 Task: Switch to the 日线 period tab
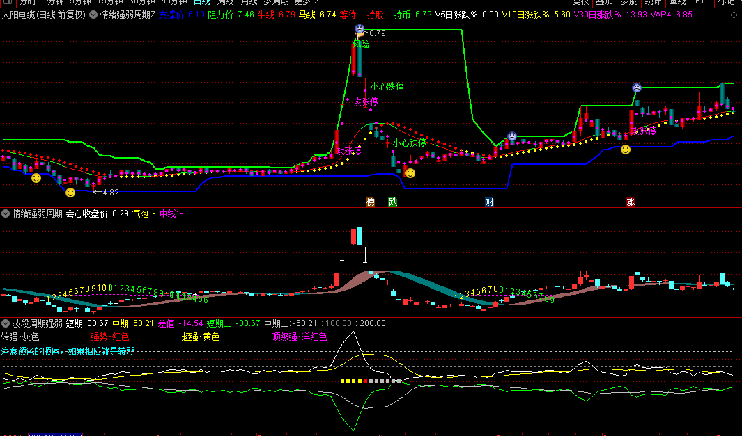click(202, 2)
